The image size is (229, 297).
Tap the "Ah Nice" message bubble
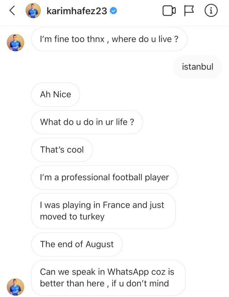coord(55,94)
